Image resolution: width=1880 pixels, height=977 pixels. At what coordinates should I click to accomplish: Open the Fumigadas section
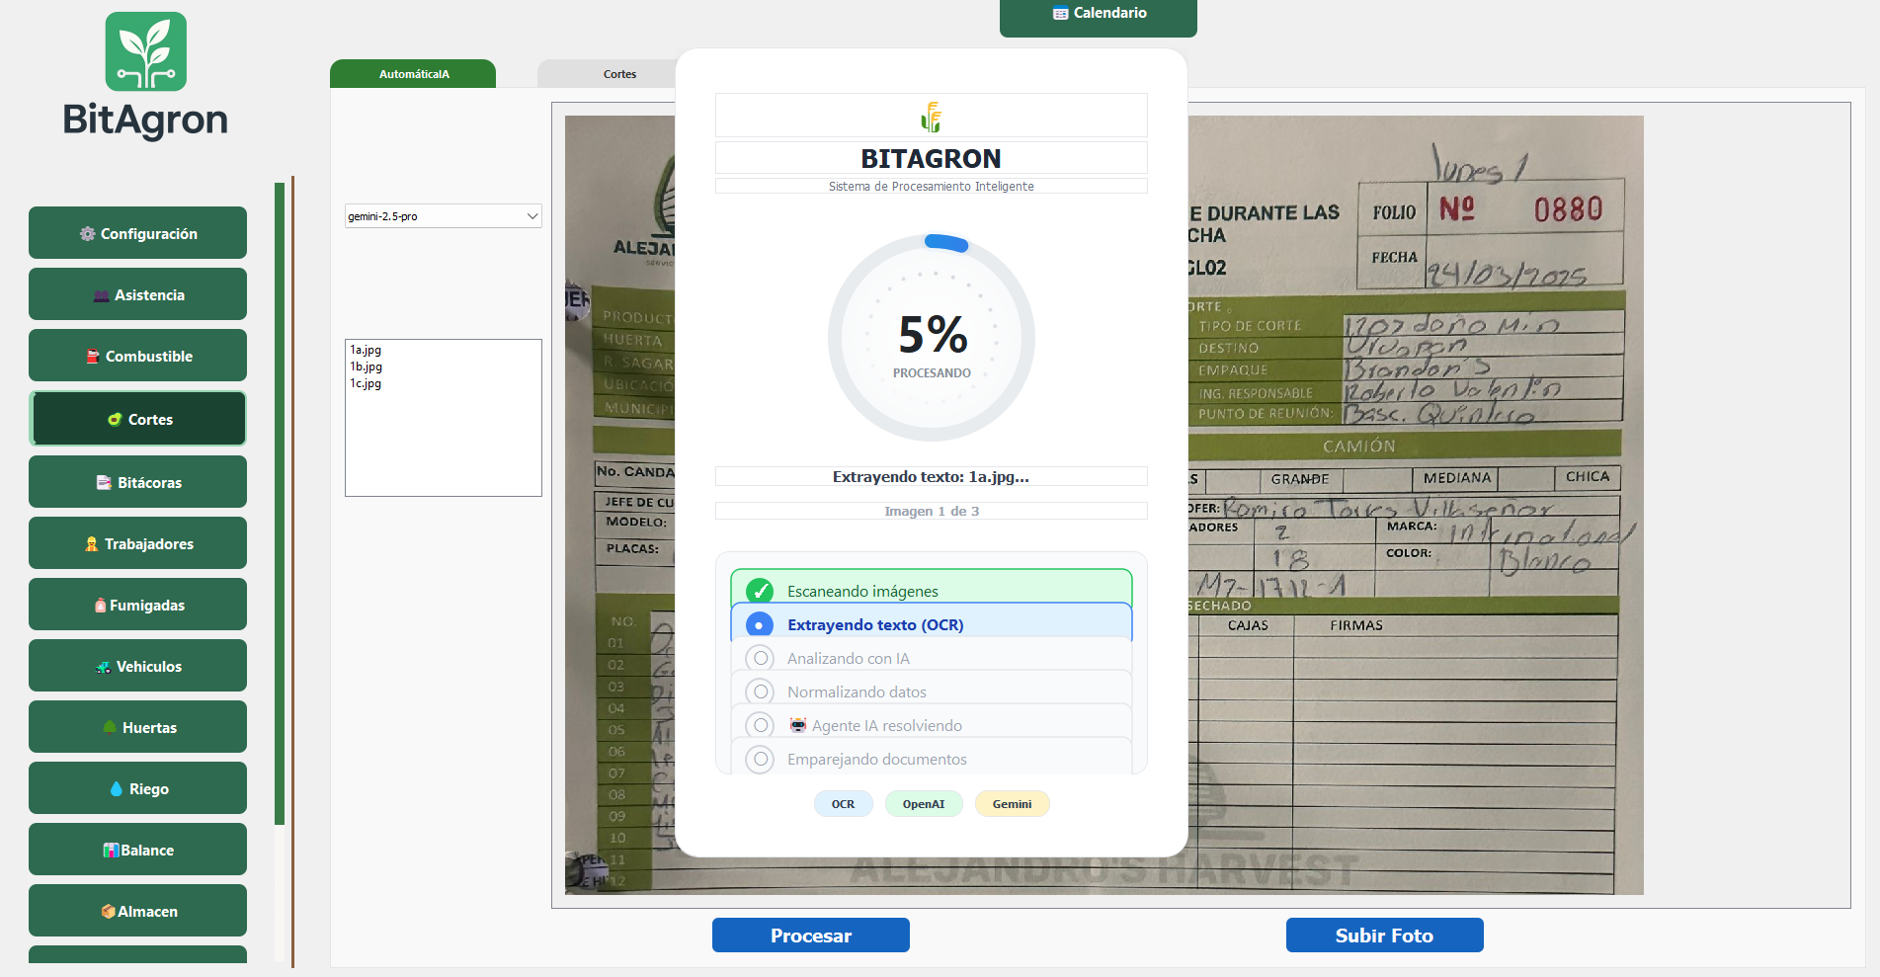pyautogui.click(x=138, y=605)
